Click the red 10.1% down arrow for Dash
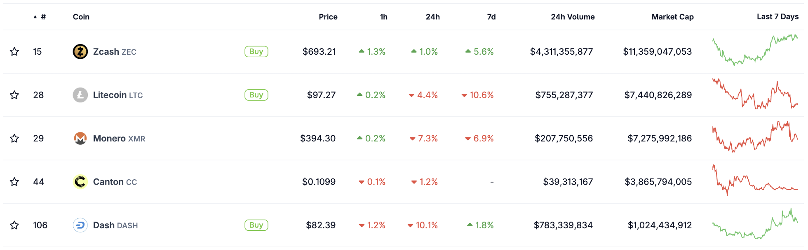The image size is (808, 250). click(x=411, y=225)
